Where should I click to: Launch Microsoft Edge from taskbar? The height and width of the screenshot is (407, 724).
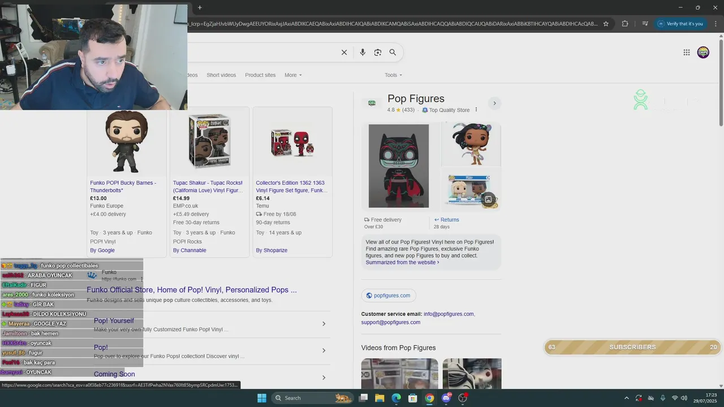point(397,398)
